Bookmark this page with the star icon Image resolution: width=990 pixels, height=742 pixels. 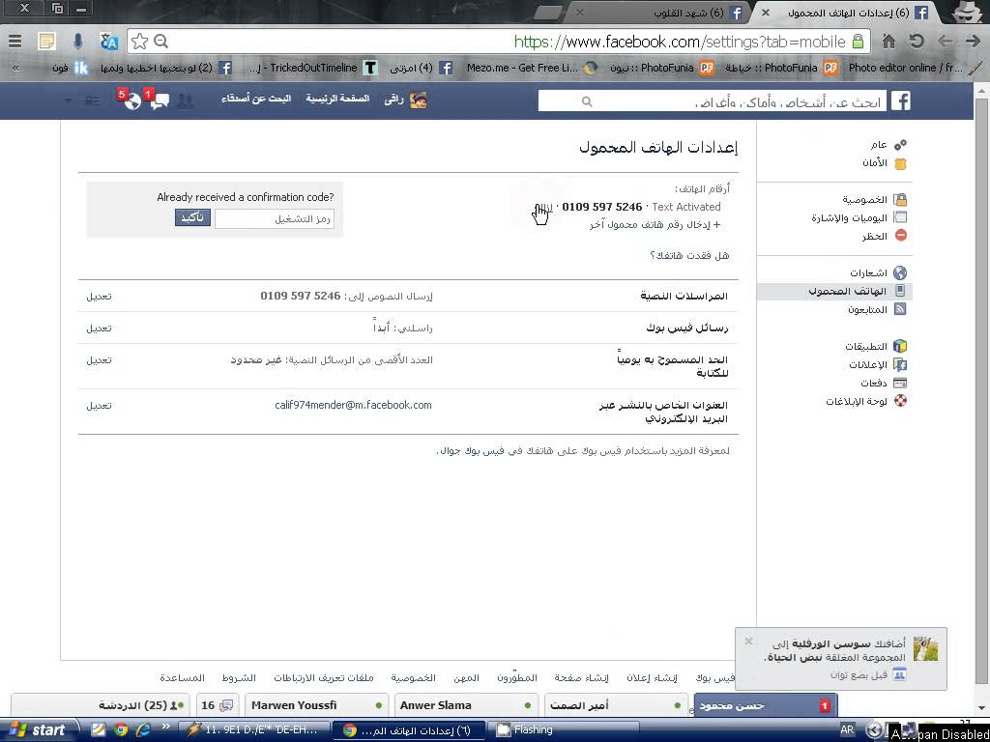coord(139,42)
